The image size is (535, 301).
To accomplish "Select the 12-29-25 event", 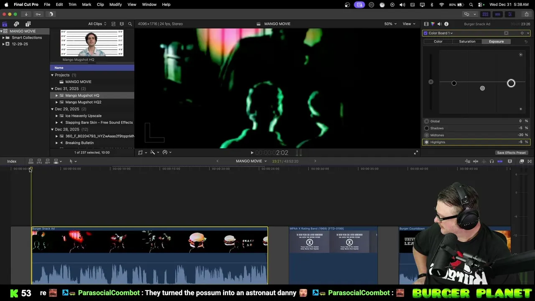I will 20,44.
